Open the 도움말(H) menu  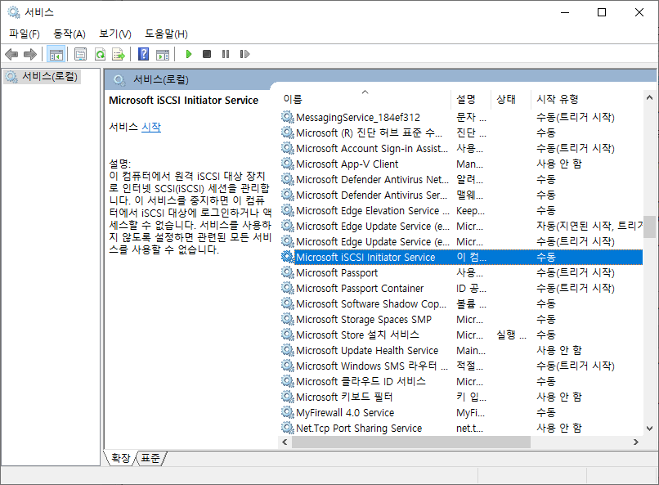[x=167, y=34]
